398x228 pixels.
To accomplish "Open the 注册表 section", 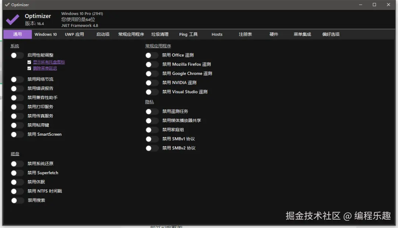I will coord(245,34).
